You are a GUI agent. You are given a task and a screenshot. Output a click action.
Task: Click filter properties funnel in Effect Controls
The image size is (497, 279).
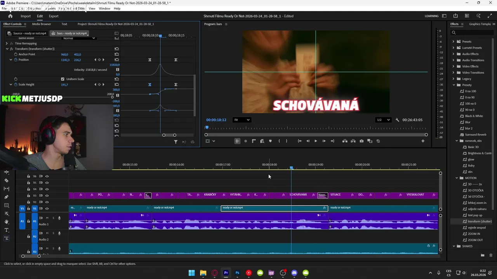(x=176, y=142)
